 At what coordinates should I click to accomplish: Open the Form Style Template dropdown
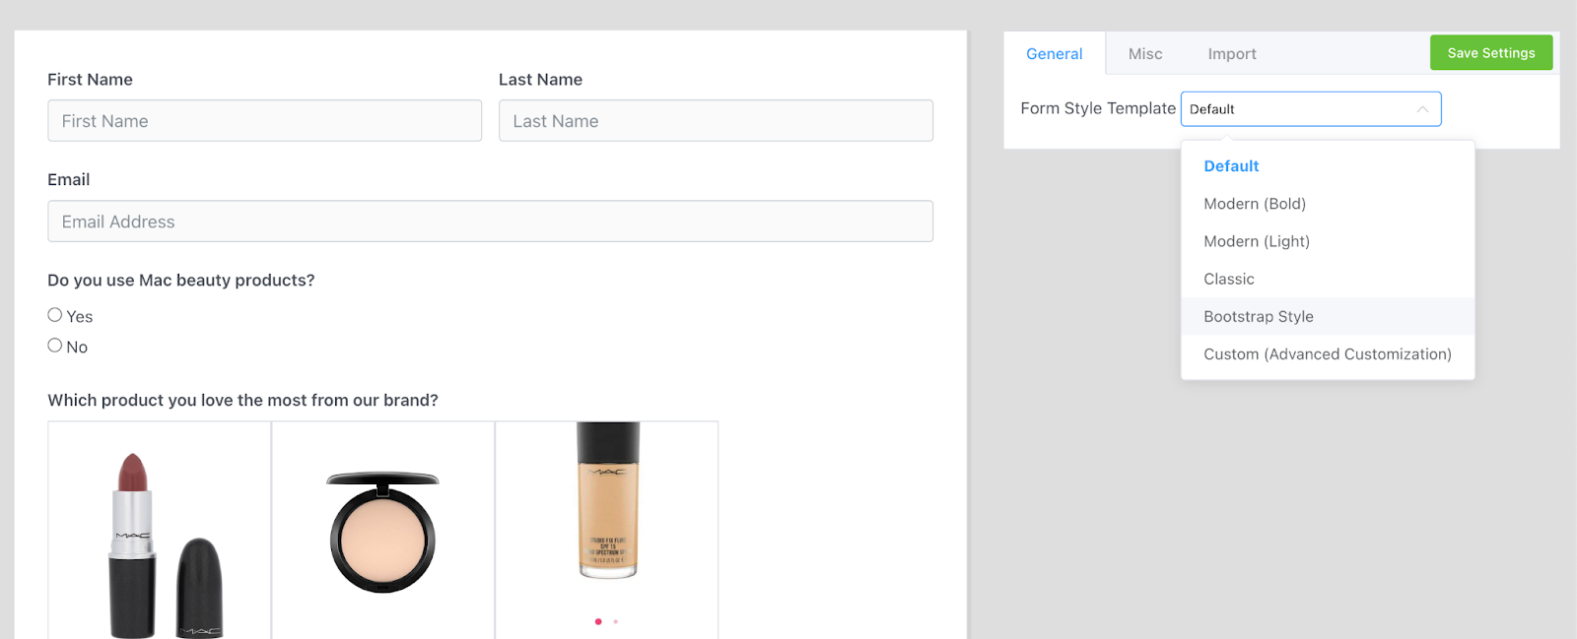pyautogui.click(x=1311, y=109)
